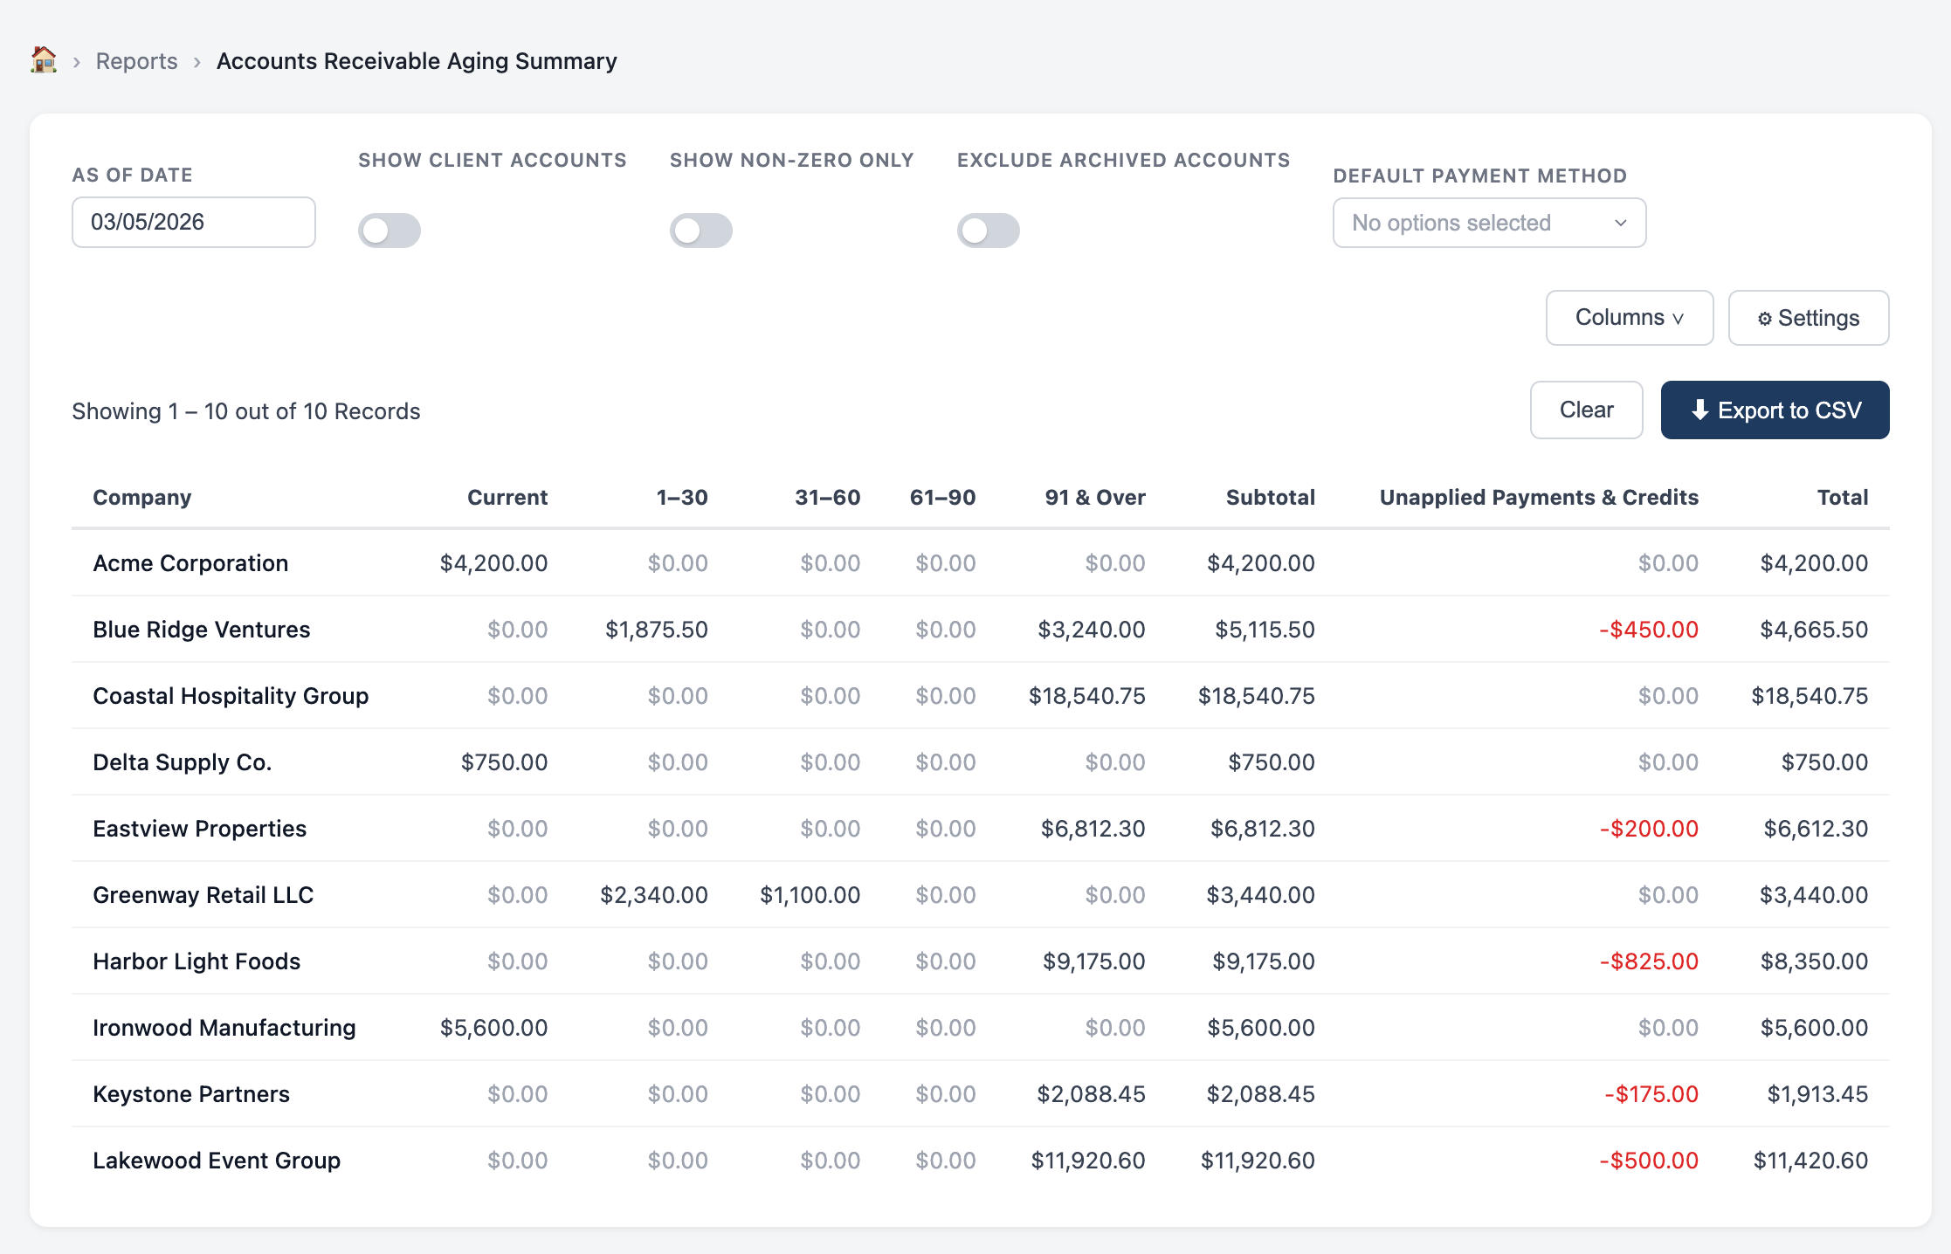Click Harbor Light Foods -$825.00 credit
Image resolution: width=1951 pixels, height=1254 pixels.
[1648, 961]
